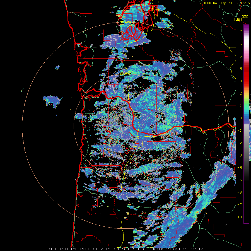Click the Differential Reflectivity caption at bottom
The image size is (251, 251).
pyautogui.click(x=125, y=249)
